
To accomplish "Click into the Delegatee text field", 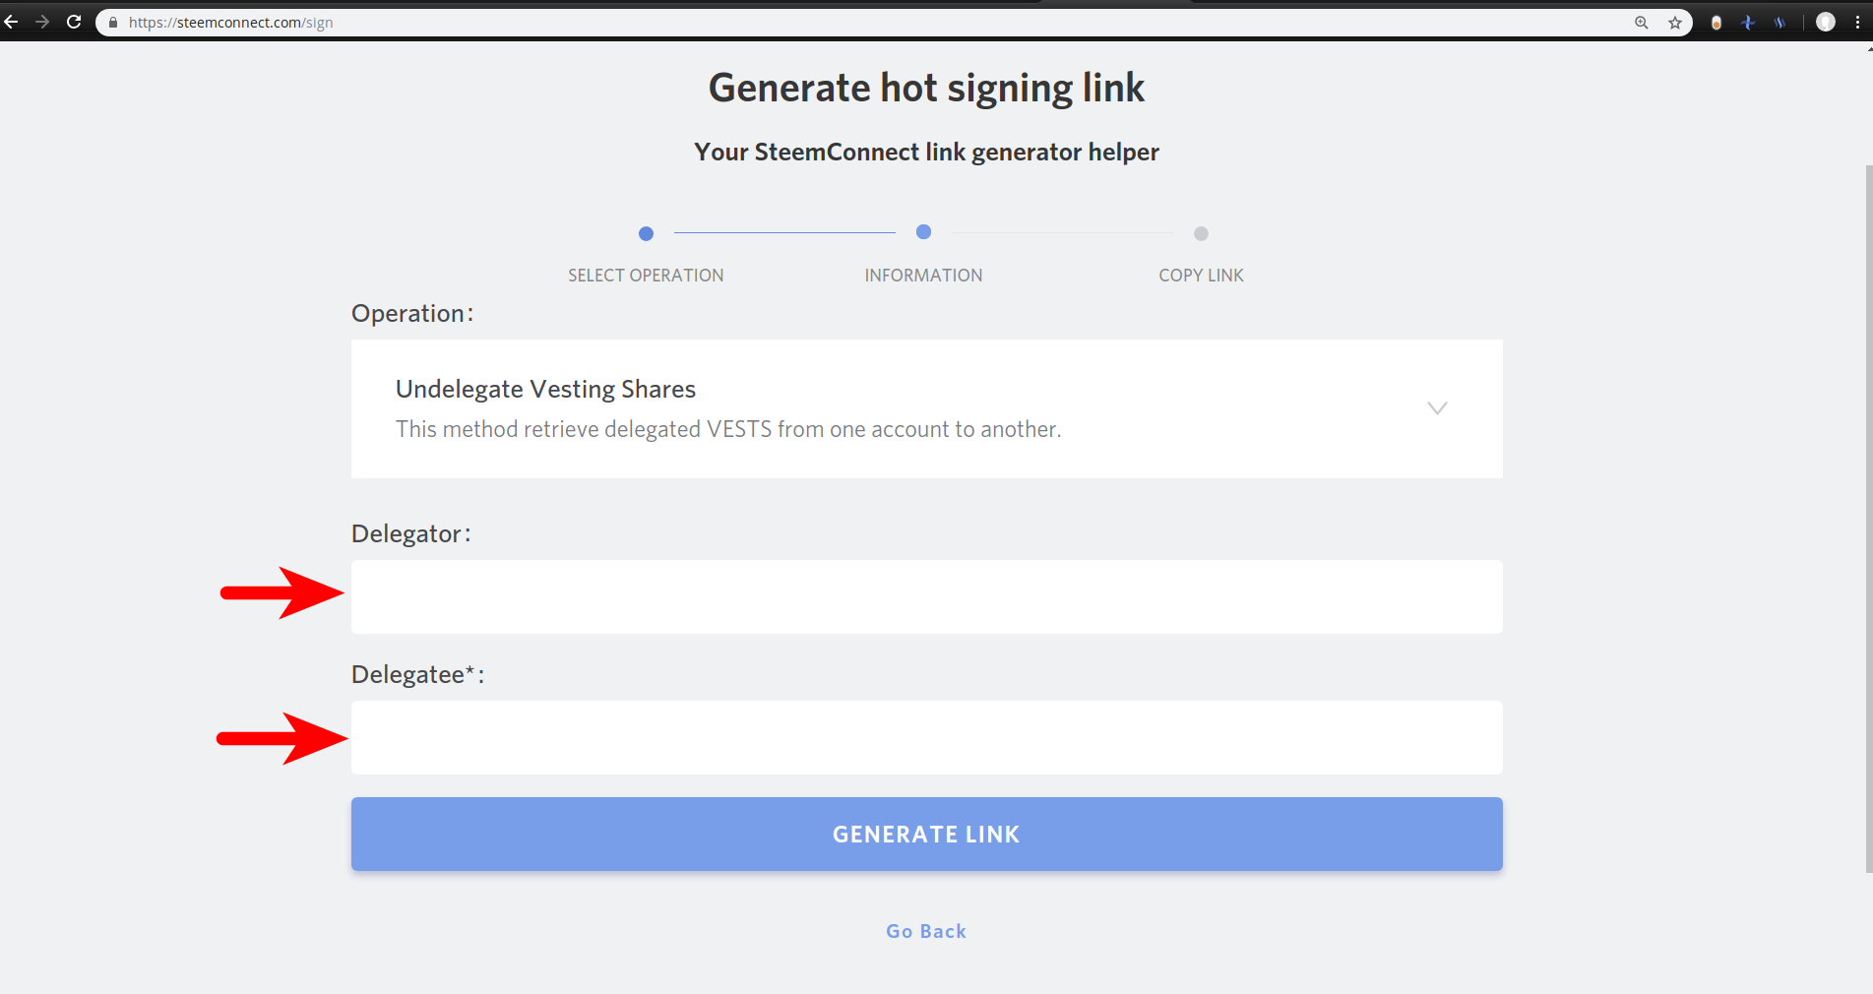I will pyautogui.click(x=926, y=737).
